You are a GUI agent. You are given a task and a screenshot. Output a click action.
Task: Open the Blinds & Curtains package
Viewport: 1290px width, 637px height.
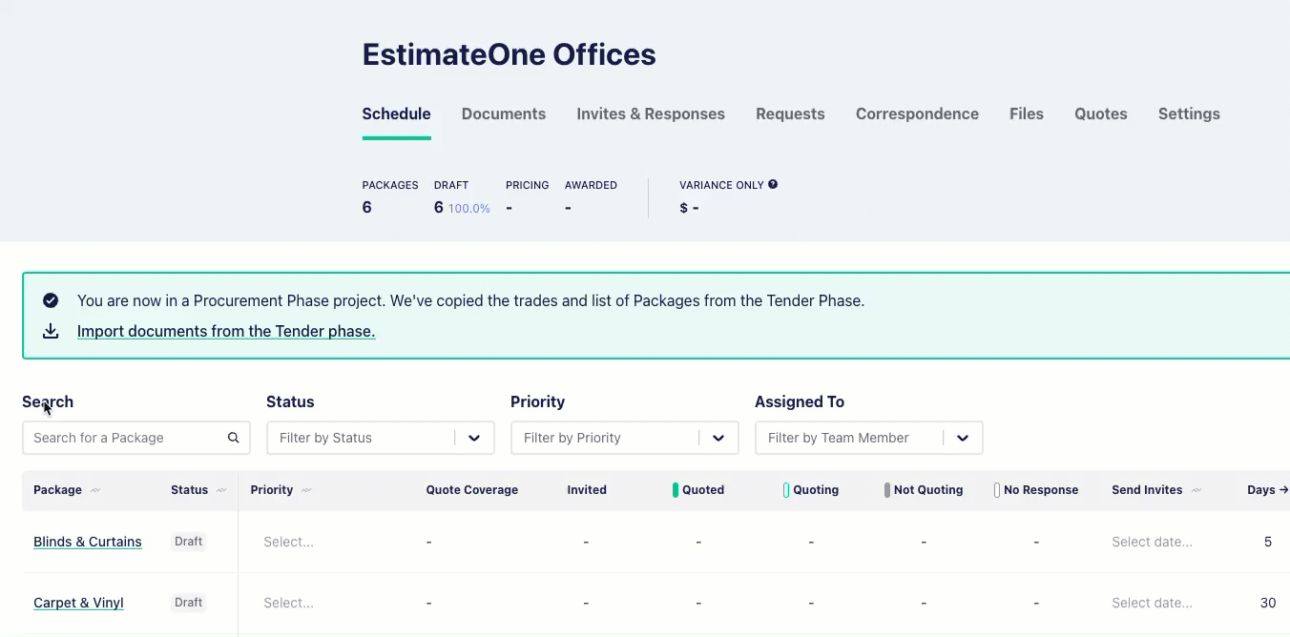88,542
